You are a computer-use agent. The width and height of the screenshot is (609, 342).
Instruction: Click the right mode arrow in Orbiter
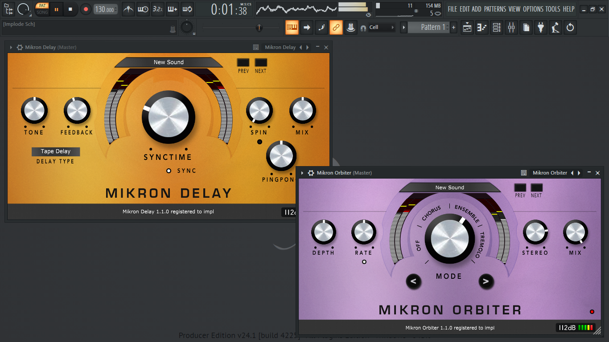[x=486, y=281]
